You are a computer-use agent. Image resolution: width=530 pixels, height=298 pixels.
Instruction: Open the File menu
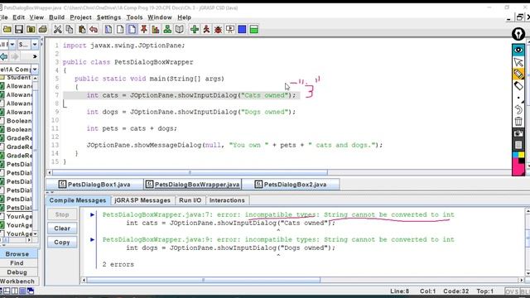(3, 17)
